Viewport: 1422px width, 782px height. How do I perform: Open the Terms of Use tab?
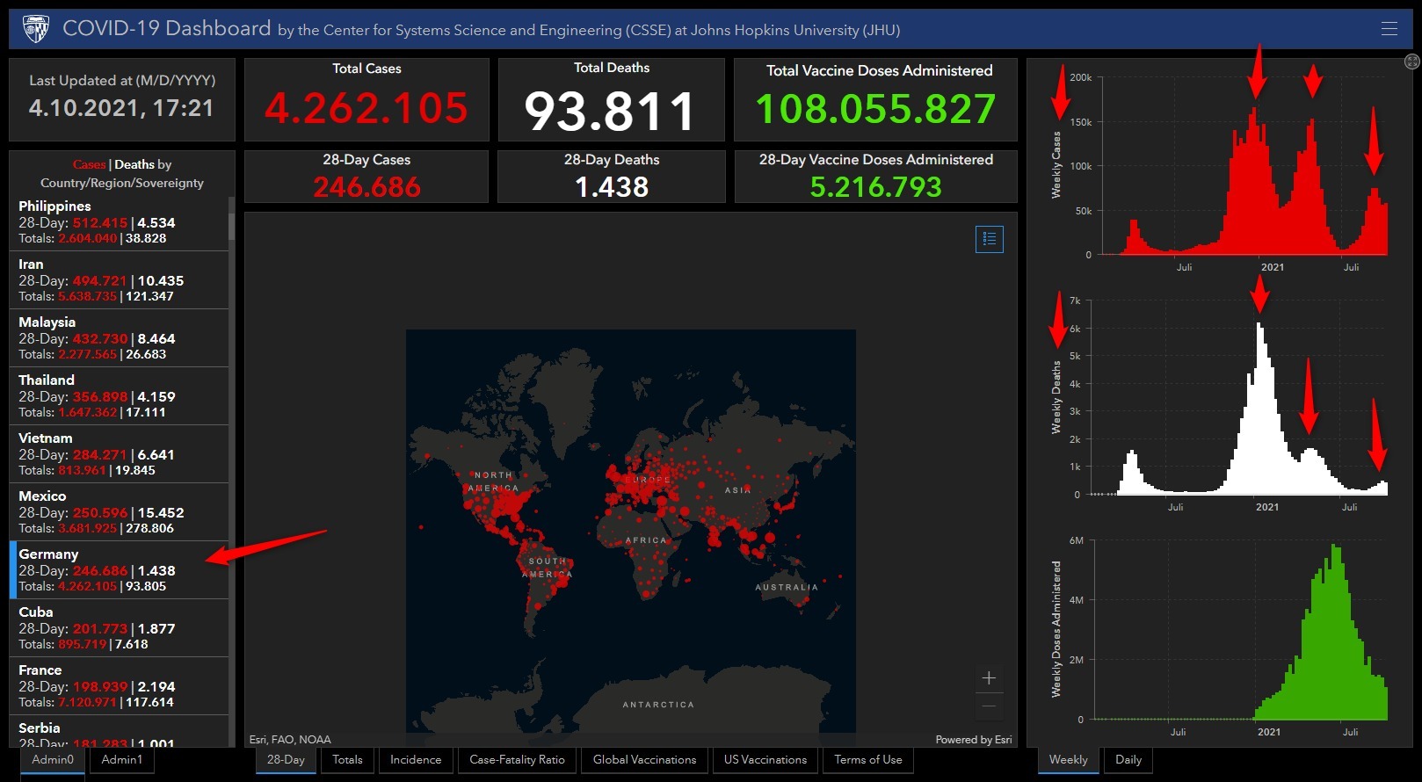(x=867, y=760)
